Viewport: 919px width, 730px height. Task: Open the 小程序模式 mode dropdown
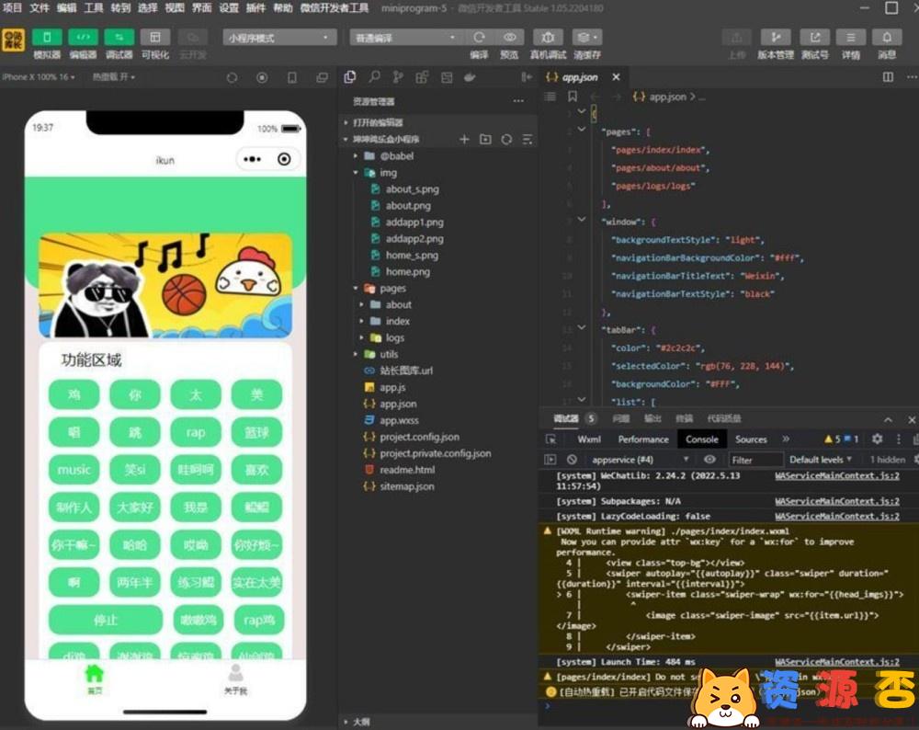279,38
